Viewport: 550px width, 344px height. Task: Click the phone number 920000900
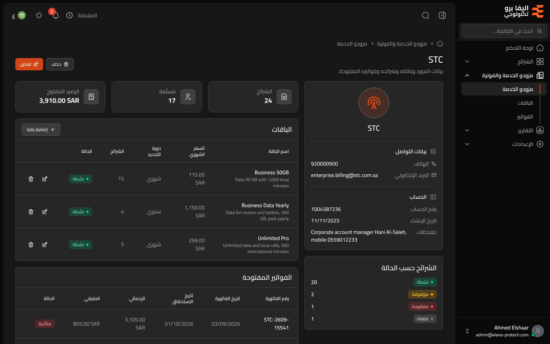[324, 164]
